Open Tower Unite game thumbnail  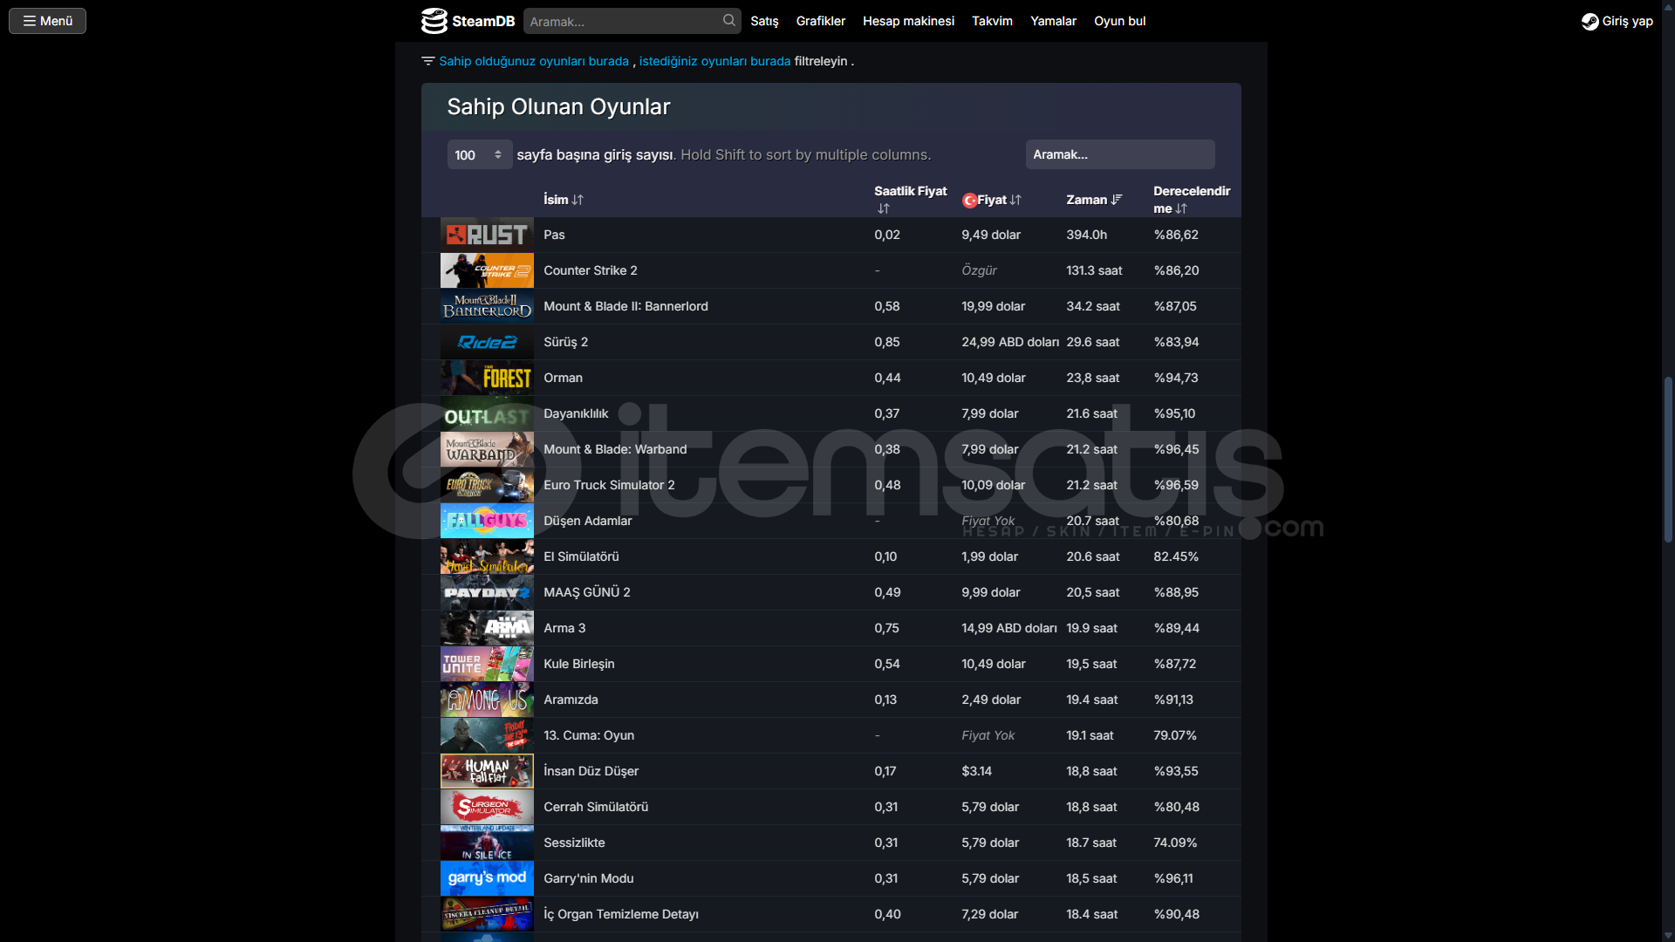[487, 664]
